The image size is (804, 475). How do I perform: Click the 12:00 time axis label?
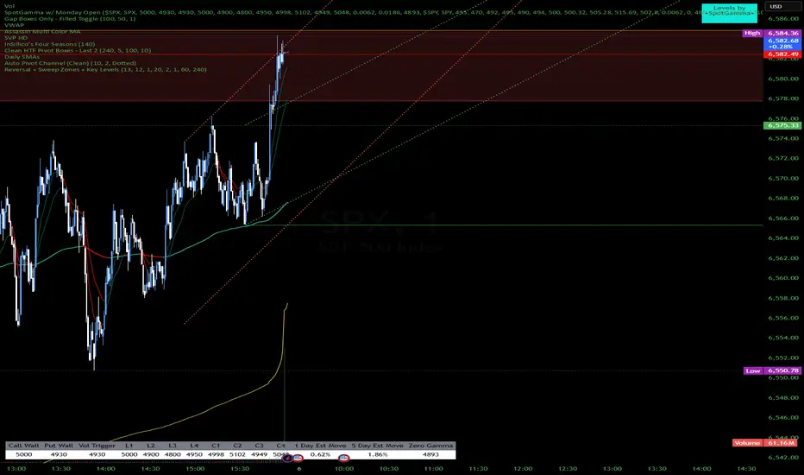[x=523, y=468]
